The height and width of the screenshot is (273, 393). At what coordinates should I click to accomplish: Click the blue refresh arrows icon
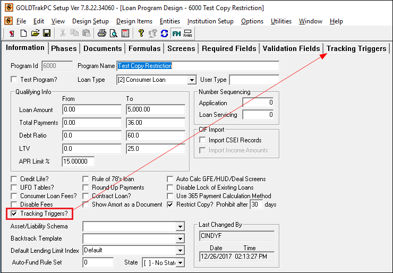[x=164, y=33]
